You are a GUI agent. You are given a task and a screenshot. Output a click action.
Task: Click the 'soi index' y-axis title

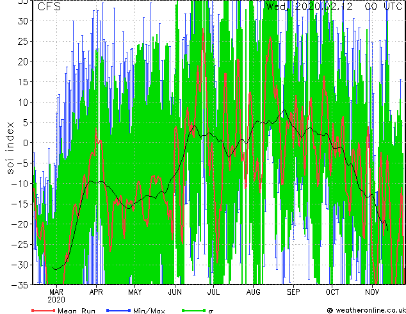coord(10,147)
